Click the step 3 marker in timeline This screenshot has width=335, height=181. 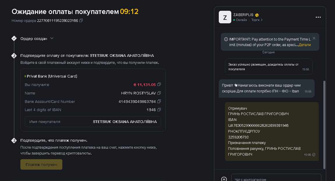point(14,140)
